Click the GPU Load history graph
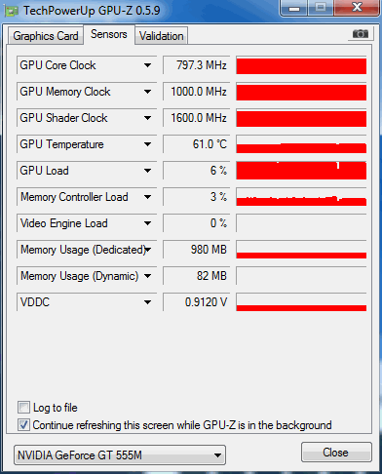 click(301, 171)
